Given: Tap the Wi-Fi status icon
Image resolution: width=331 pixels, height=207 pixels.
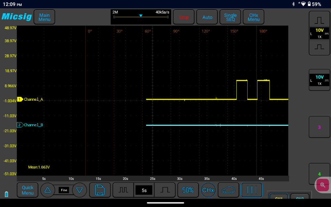Looking at the screenshot, I should [303, 4].
